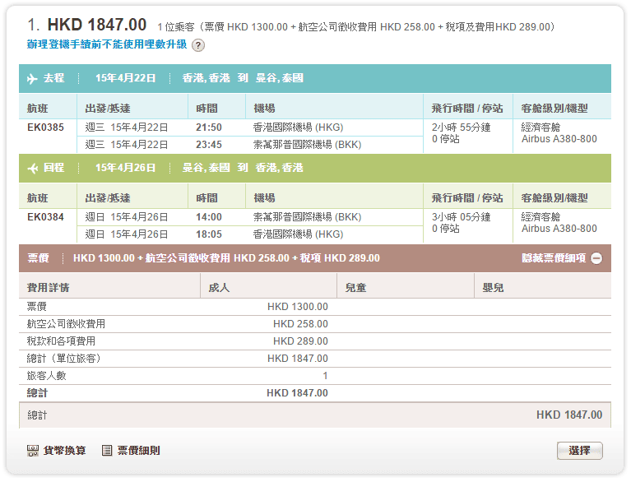
Task: Click the question mark help icon
Action: pos(198,45)
